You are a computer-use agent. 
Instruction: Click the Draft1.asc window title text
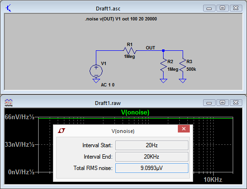click(x=108, y=9)
